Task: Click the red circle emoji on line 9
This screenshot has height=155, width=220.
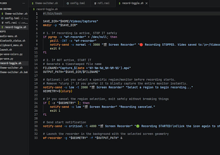Action: [141, 45]
